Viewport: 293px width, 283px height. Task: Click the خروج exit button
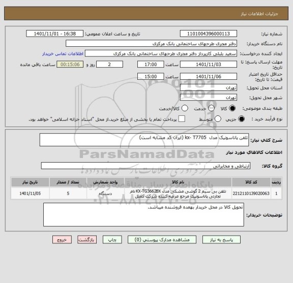[x=62, y=240]
